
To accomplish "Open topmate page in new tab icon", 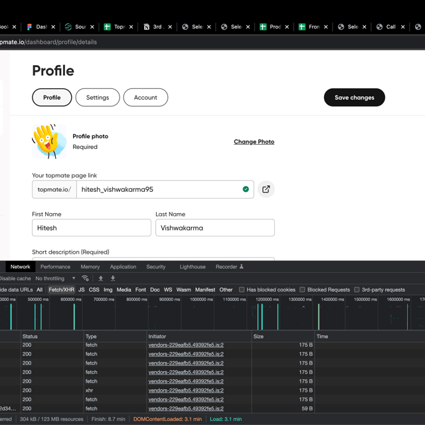I will click(266, 189).
